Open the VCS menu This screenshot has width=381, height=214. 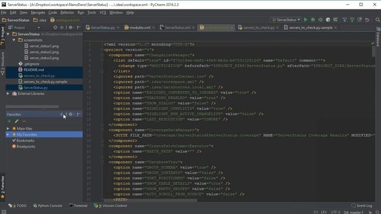(103, 12)
